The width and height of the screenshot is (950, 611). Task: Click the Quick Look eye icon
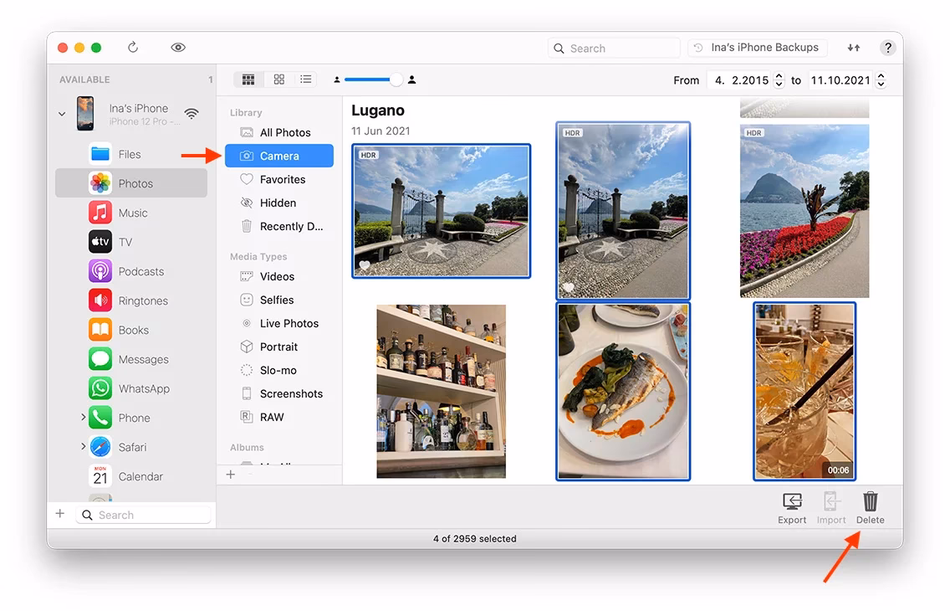point(178,48)
